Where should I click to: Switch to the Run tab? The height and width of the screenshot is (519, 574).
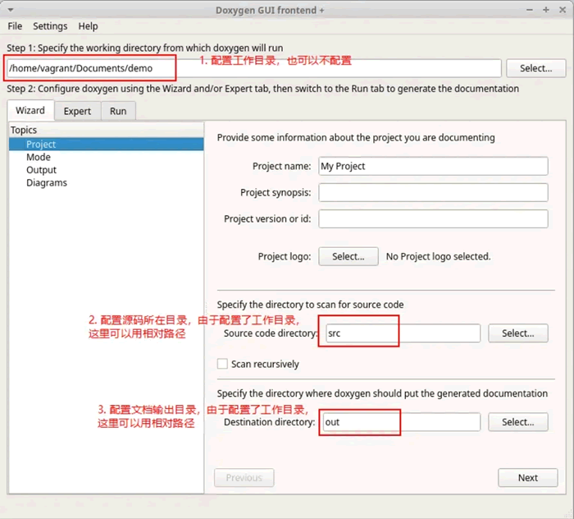(x=118, y=111)
